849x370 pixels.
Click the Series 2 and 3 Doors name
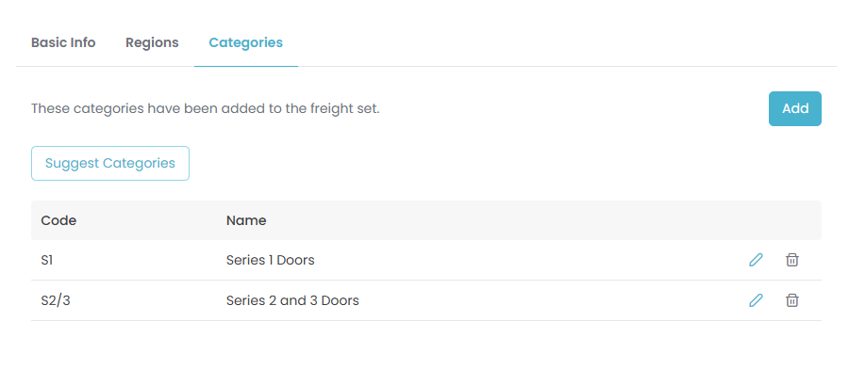[x=292, y=300]
